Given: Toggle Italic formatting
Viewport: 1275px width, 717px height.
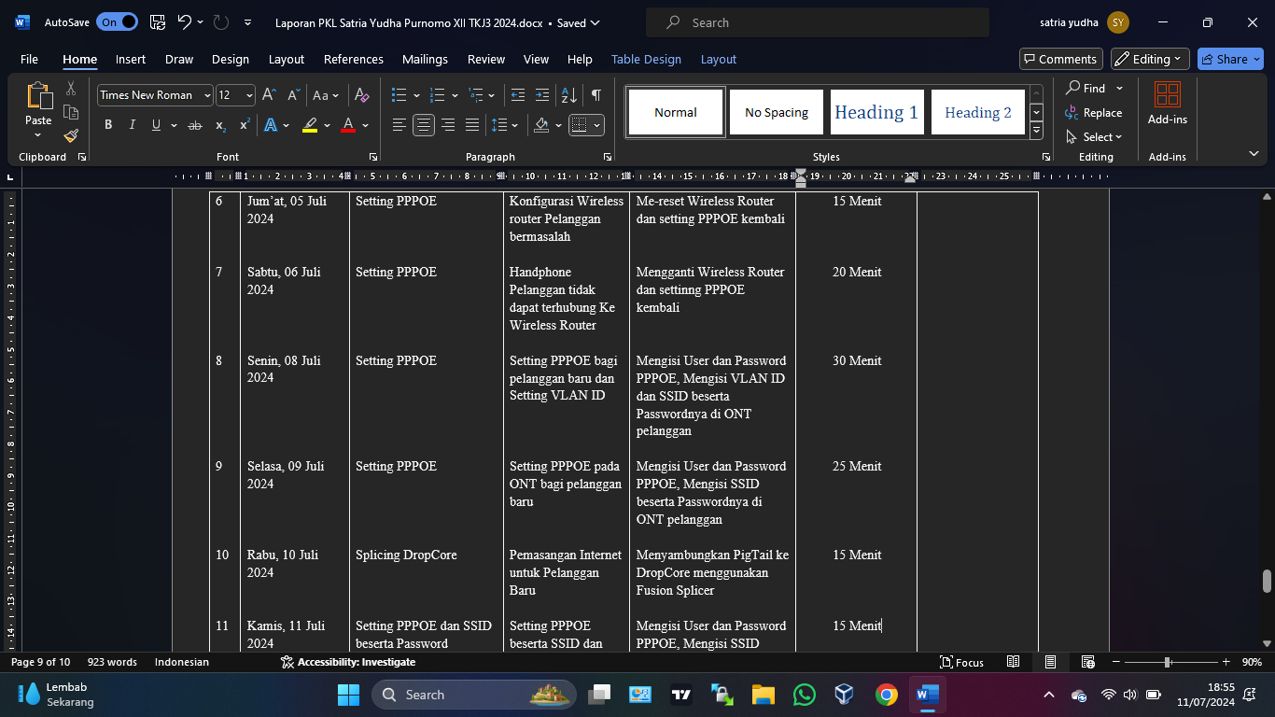Looking at the screenshot, I should click(132, 125).
